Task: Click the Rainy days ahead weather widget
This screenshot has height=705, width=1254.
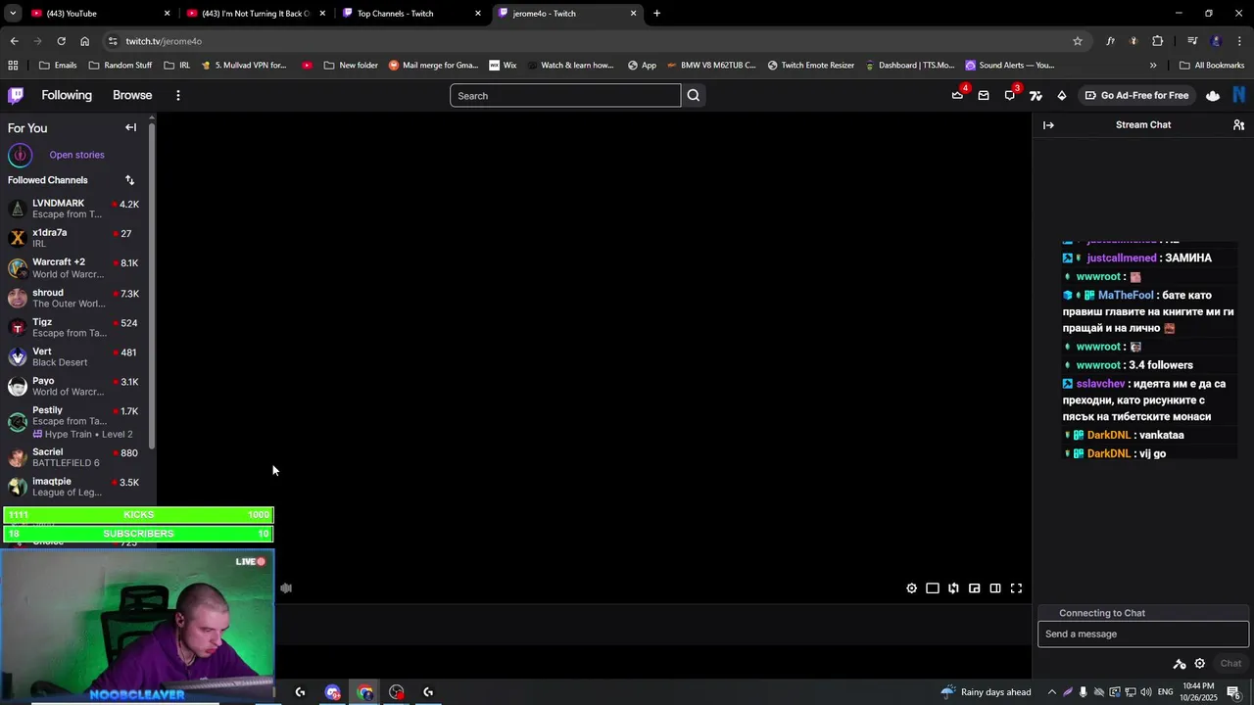Action: [986, 692]
